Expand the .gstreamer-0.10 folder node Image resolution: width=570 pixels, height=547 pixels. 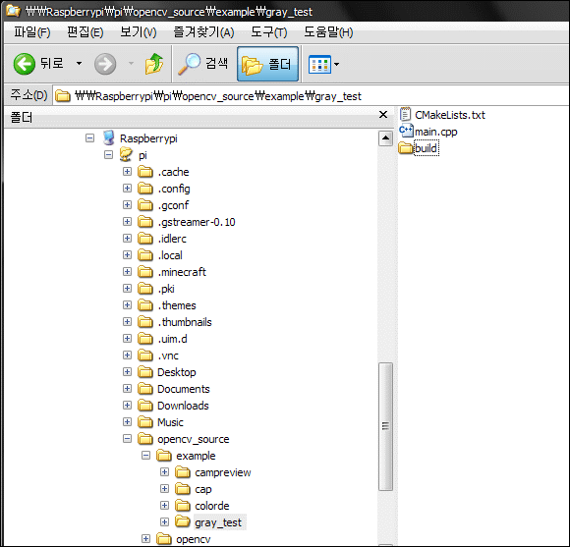tap(127, 222)
